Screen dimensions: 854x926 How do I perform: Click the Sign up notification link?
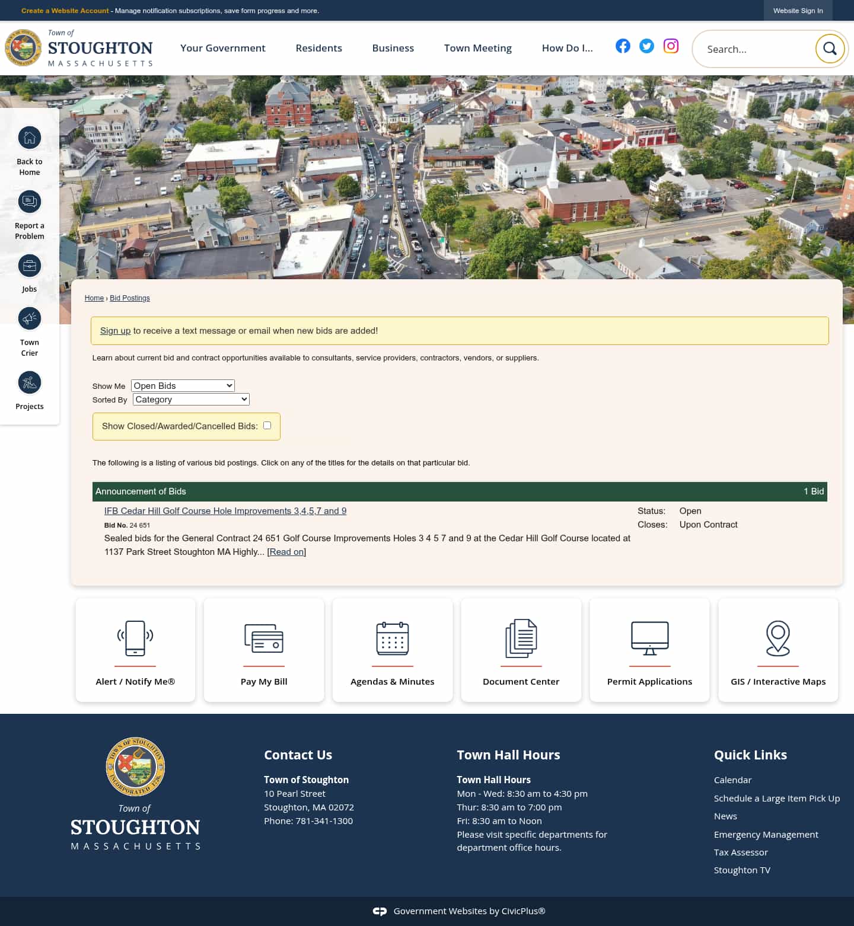tap(115, 331)
